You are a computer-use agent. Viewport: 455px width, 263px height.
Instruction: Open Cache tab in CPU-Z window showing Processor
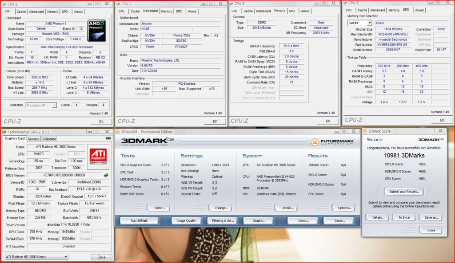click(21, 12)
